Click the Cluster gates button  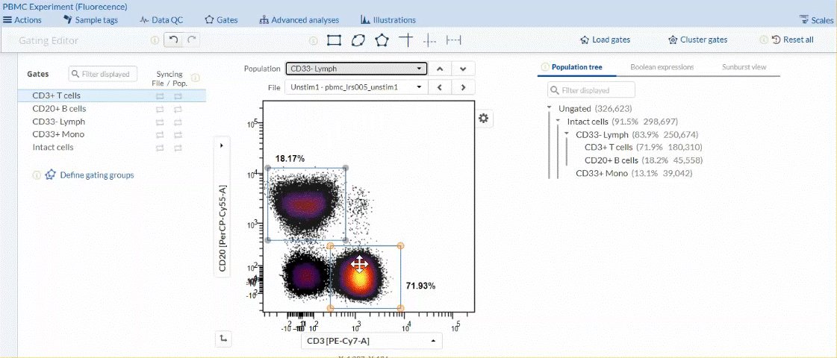pyautogui.click(x=697, y=40)
